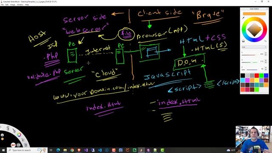Open the Image menu
The image size is (272, 153).
(x=12, y=5)
